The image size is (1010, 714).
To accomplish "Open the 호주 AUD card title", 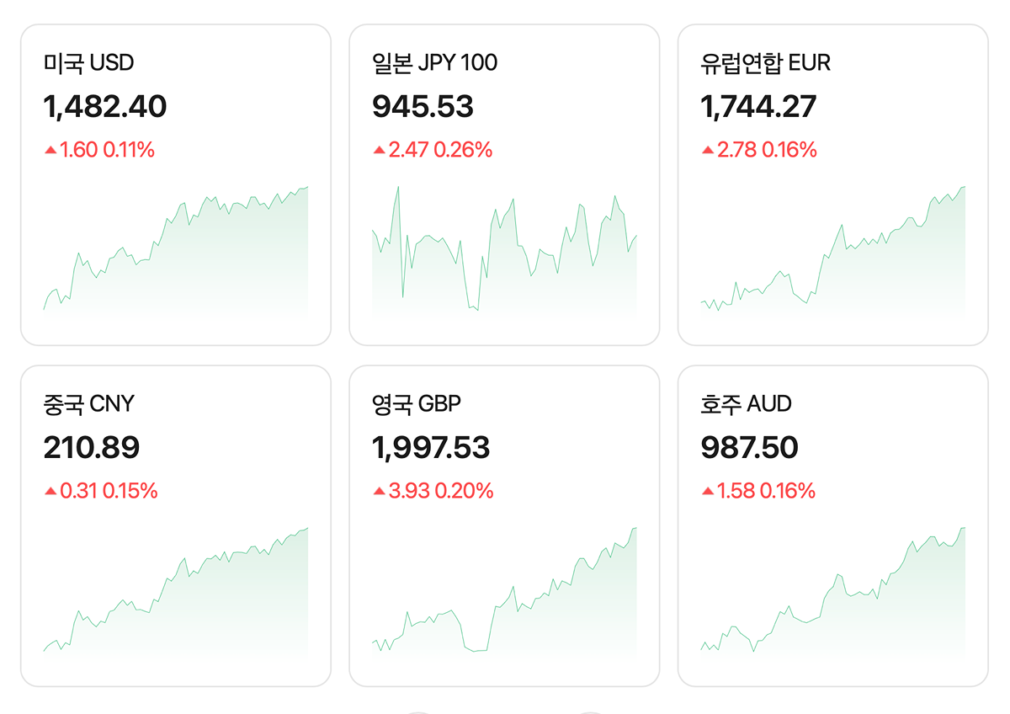I will (x=746, y=404).
